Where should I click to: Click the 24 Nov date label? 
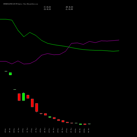click(53, 130)
